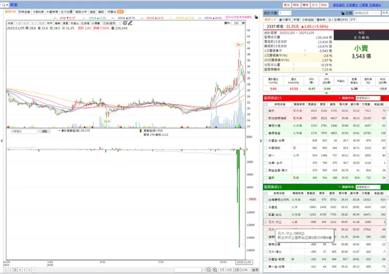Click the help icon beside 區間周轉率
Screen dimensions: 389x274
293,69
